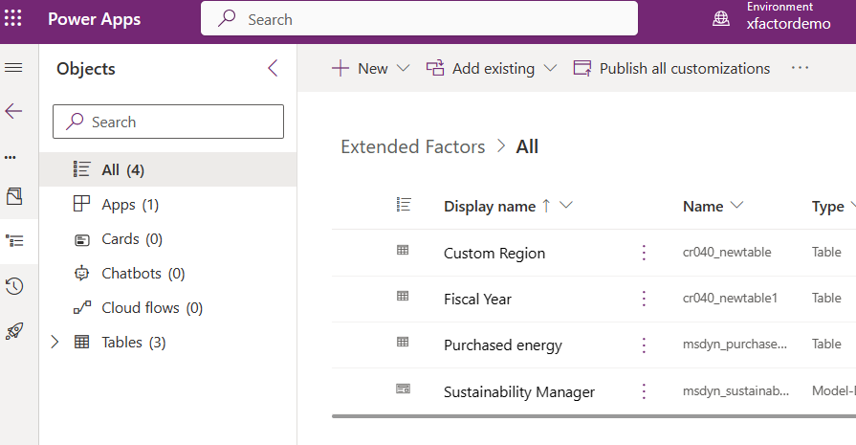
Task: Click the msdyn_sustainab... name cell
Action: click(735, 391)
